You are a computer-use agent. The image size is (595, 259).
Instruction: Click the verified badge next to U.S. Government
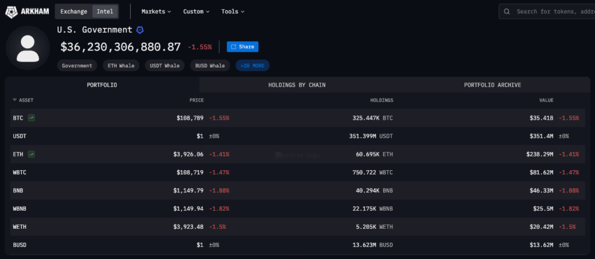[140, 30]
